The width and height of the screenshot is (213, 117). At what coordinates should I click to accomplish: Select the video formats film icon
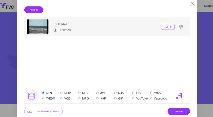coord(31,96)
